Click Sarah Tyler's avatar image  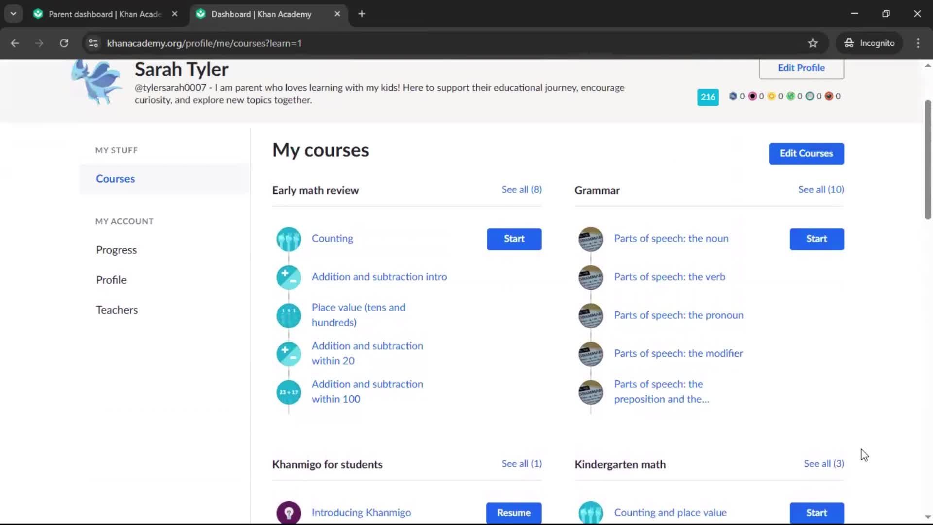(x=96, y=82)
